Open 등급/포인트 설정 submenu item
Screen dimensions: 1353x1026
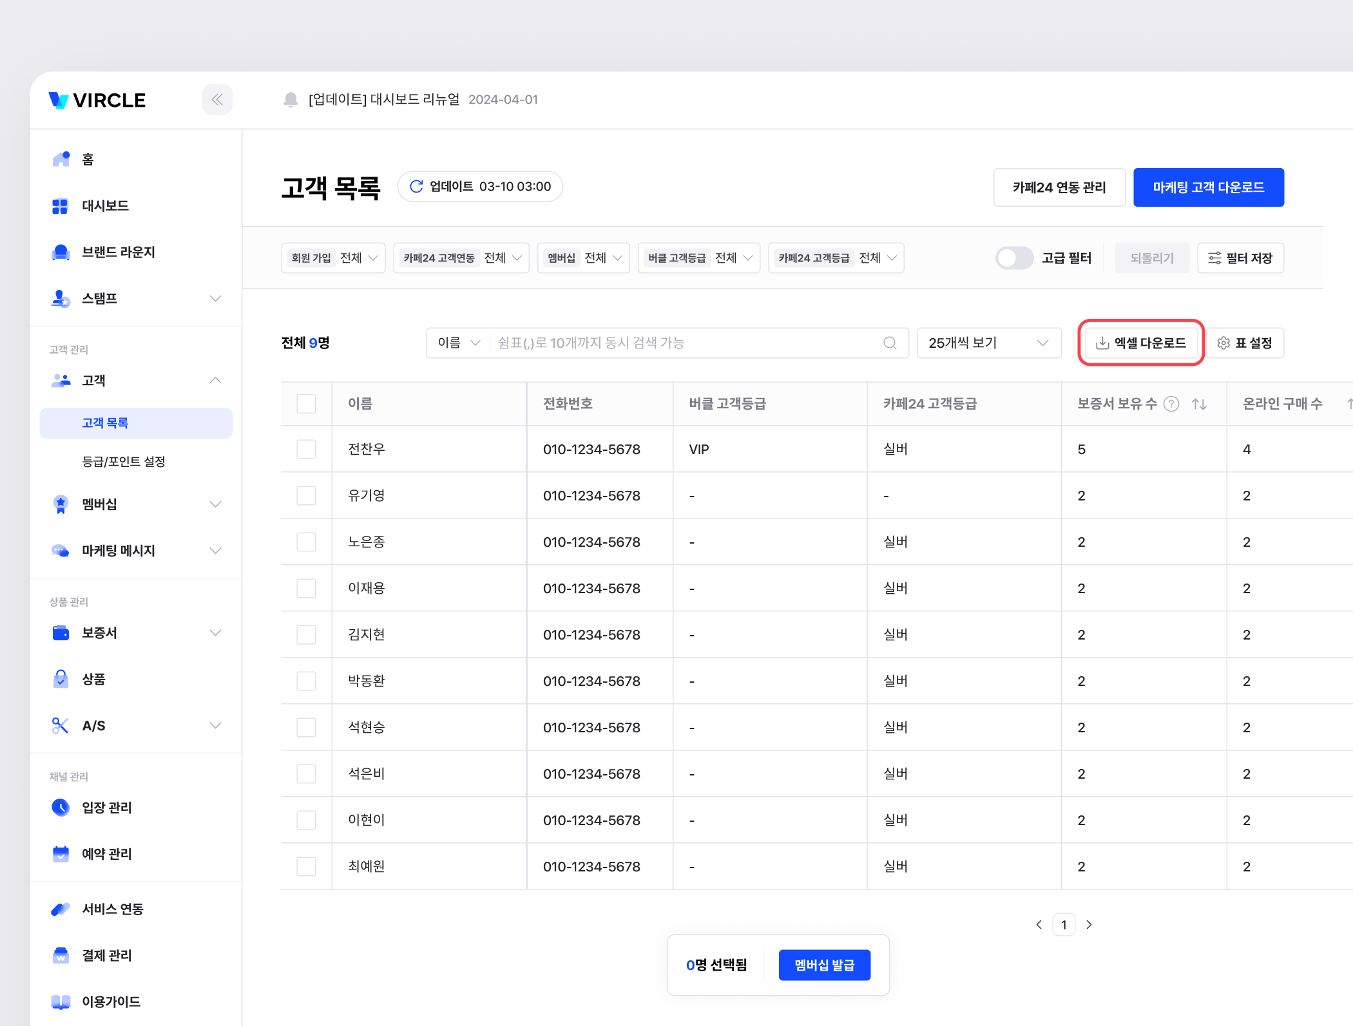tap(124, 462)
